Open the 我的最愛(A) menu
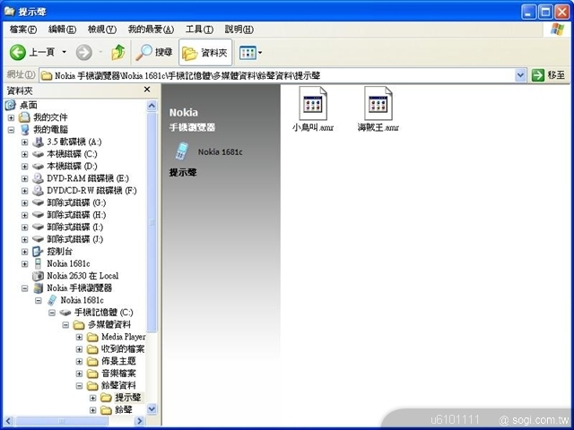Image resolution: width=574 pixels, height=430 pixels. 151,30
